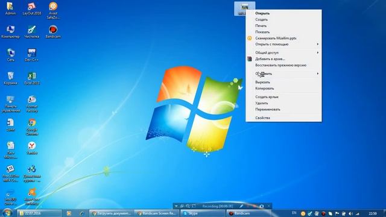Select the Intel Driver desktop shortcut

(x=10, y=197)
